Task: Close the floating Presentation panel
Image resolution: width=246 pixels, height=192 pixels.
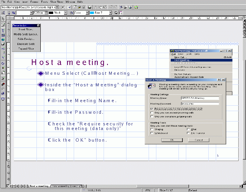Action: (37, 25)
